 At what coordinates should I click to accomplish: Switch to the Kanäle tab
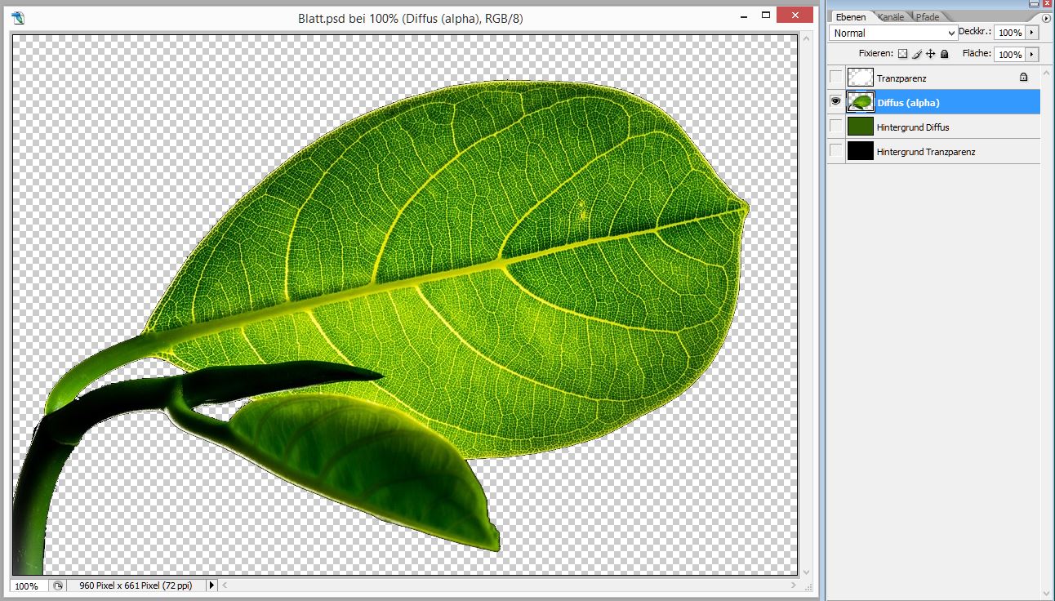[891, 17]
